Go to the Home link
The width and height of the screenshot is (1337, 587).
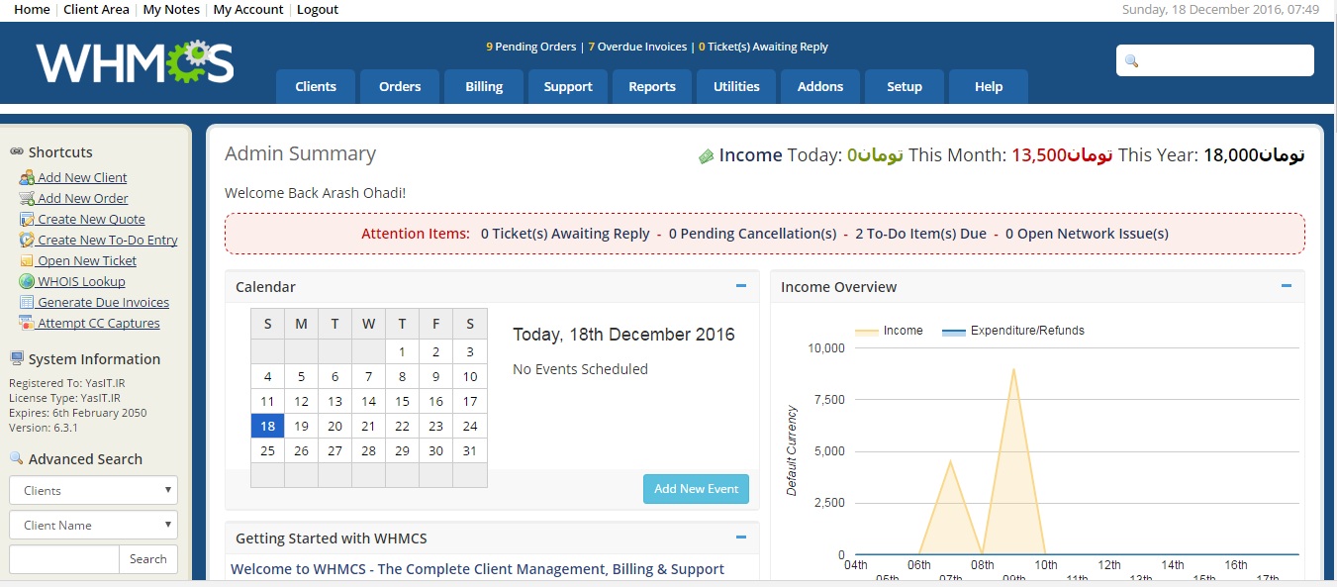click(x=32, y=10)
